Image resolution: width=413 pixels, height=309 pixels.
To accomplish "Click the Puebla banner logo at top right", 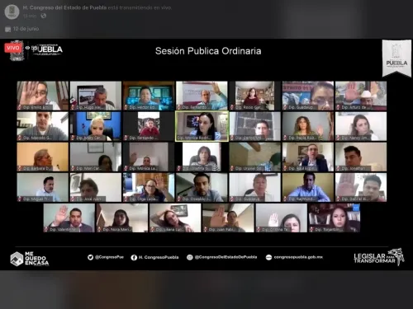I will (396, 58).
